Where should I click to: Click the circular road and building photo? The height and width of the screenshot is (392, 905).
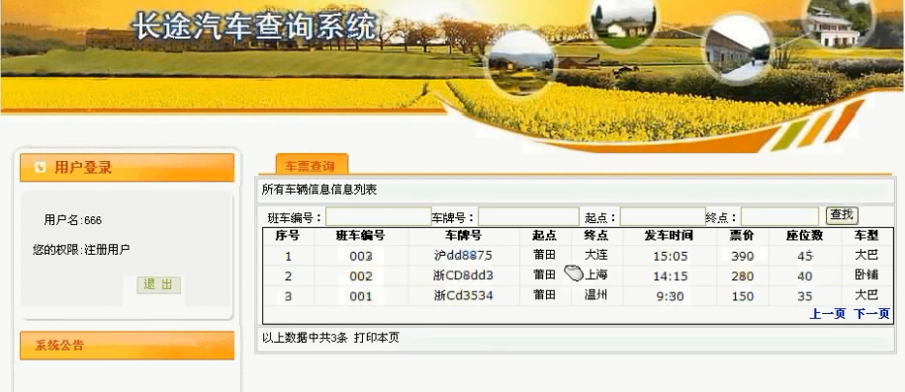pyautogui.click(x=737, y=49)
